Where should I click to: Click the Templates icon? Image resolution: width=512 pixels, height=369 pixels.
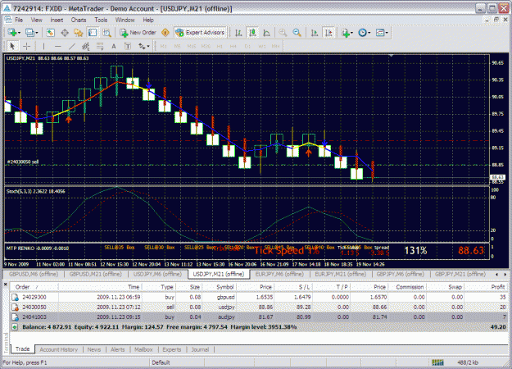coord(380,33)
